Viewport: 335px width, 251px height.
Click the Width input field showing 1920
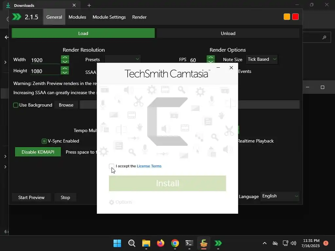coord(45,60)
